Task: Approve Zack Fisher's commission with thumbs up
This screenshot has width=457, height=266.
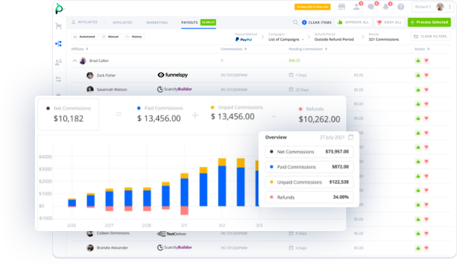Action: point(418,75)
